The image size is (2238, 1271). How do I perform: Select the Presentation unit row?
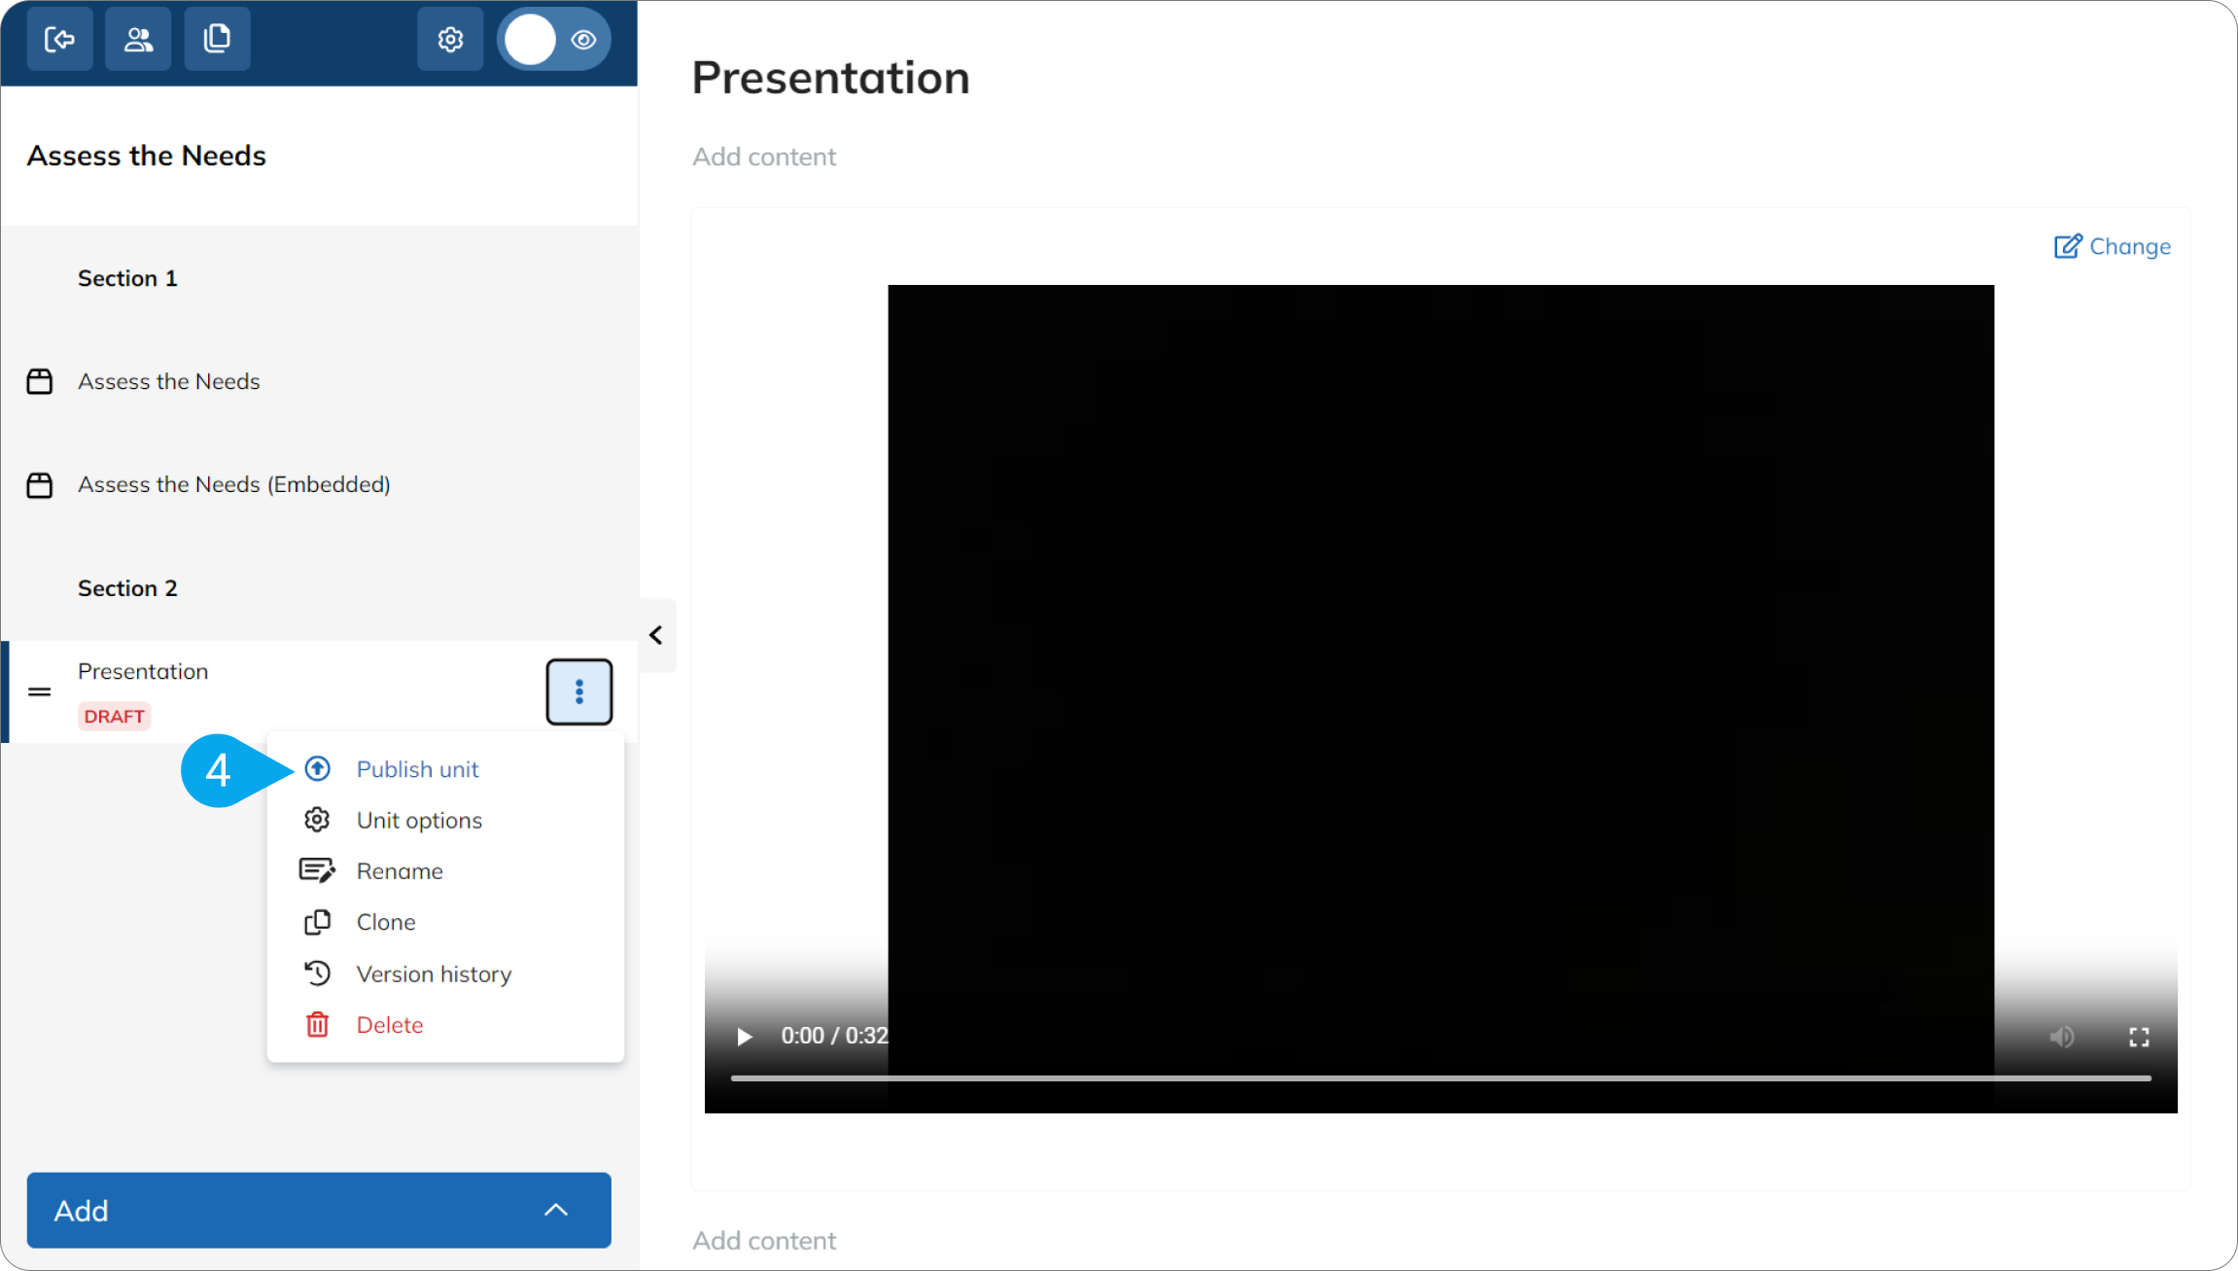click(319, 691)
